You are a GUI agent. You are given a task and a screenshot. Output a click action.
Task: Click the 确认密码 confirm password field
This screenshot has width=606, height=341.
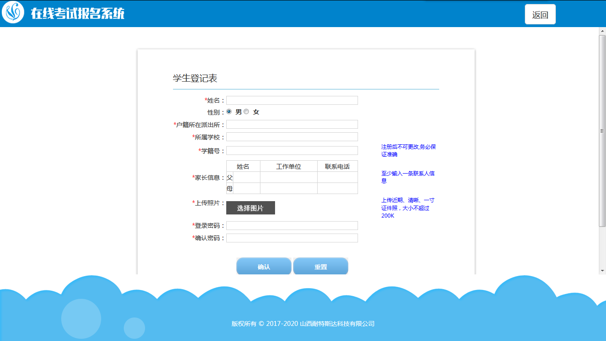pos(292,238)
